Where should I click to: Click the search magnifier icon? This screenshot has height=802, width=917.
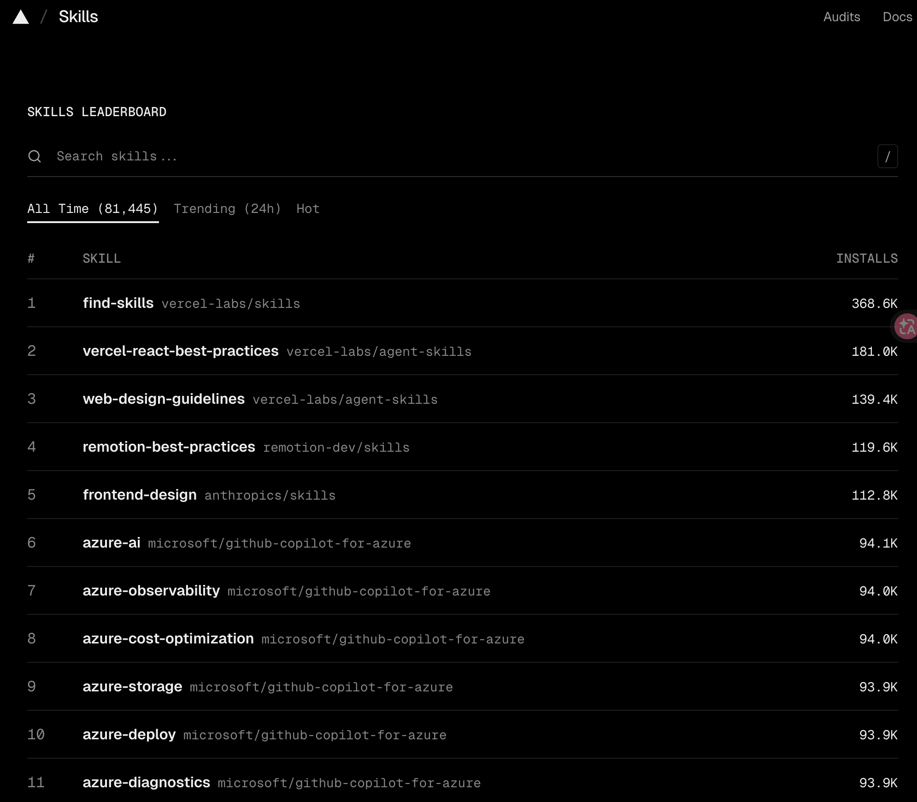point(35,156)
